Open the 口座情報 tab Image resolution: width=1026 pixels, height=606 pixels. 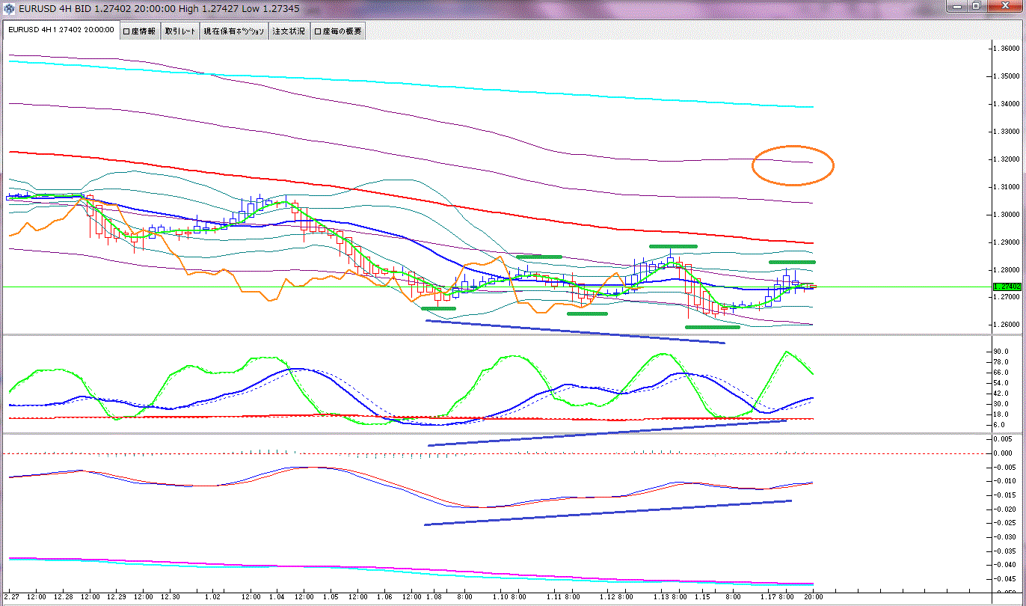coord(139,31)
